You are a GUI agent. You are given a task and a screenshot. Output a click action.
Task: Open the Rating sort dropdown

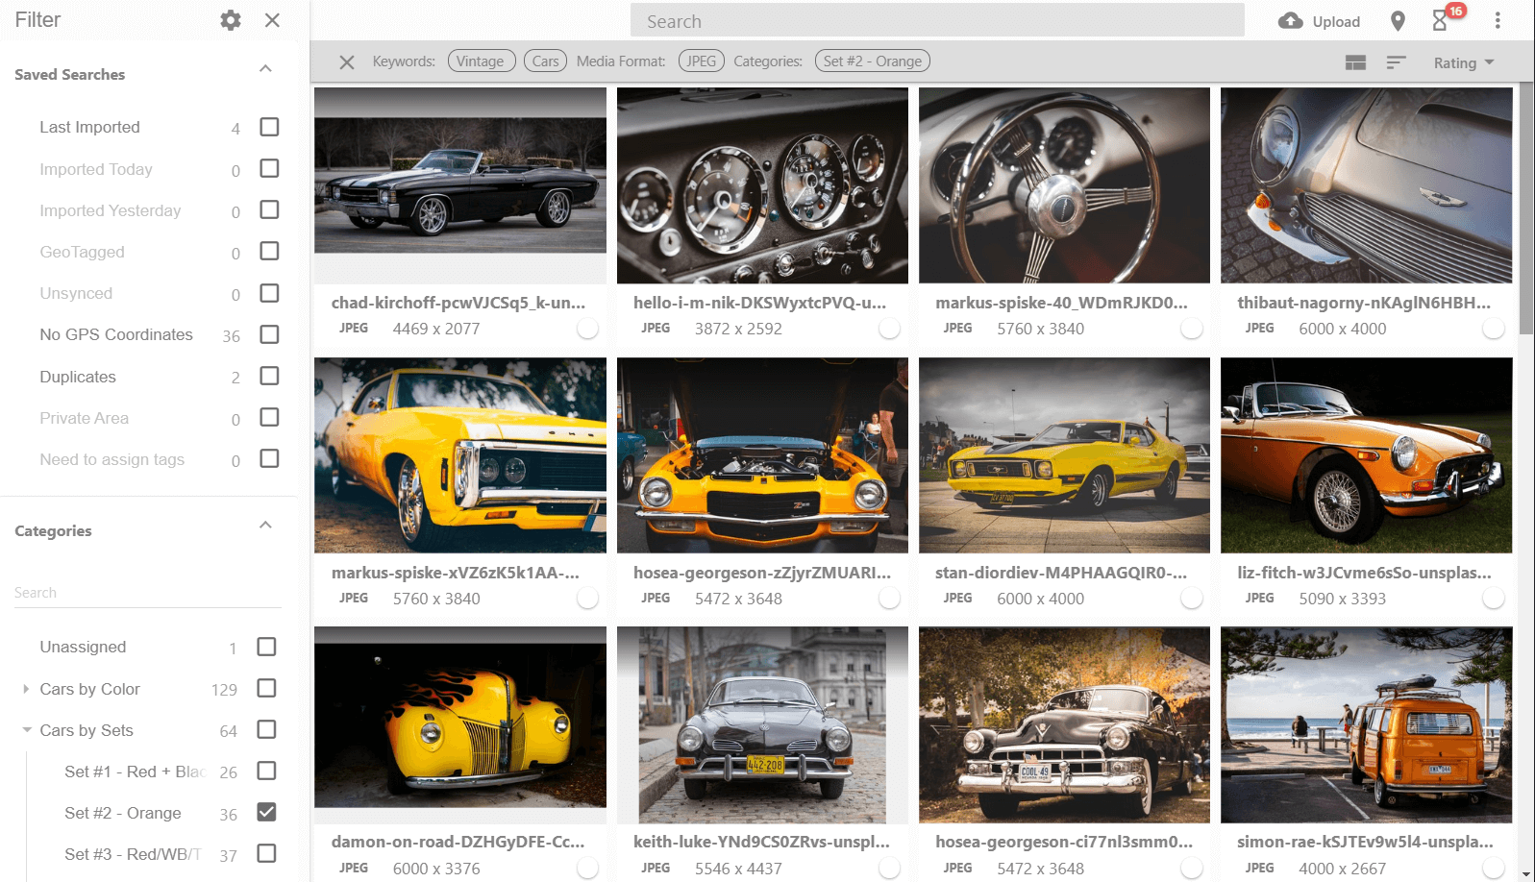tap(1463, 62)
